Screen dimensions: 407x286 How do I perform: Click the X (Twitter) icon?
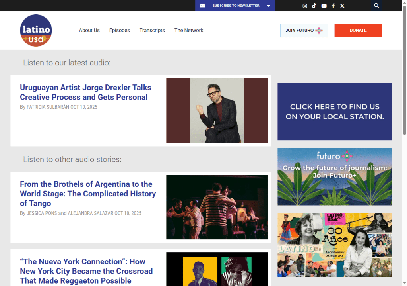(x=342, y=6)
